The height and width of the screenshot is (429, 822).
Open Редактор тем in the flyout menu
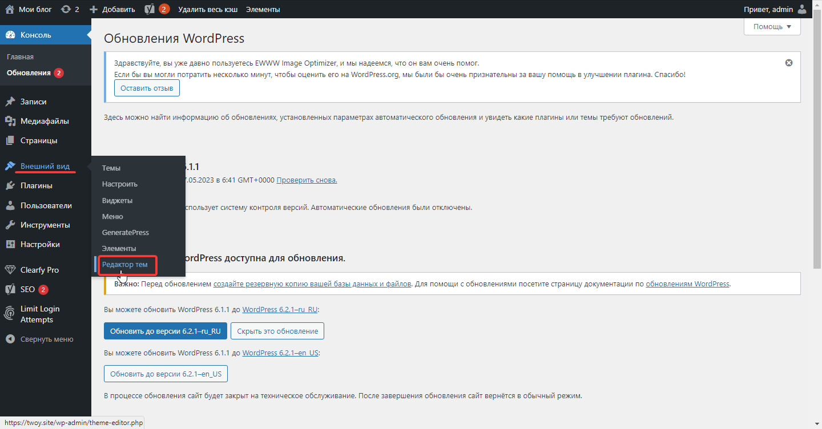(125, 265)
